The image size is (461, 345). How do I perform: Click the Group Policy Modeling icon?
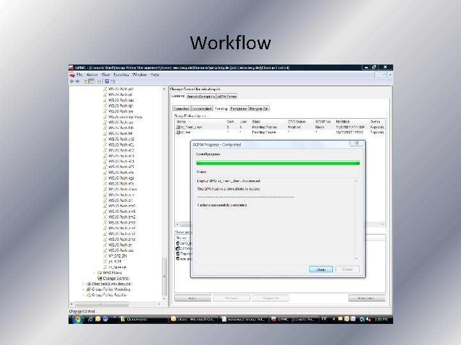pos(88,289)
